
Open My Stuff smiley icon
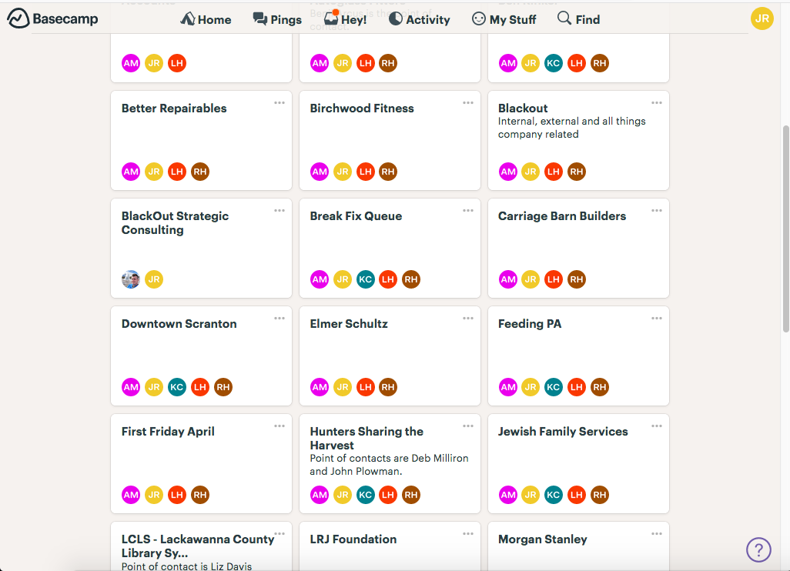coord(479,19)
